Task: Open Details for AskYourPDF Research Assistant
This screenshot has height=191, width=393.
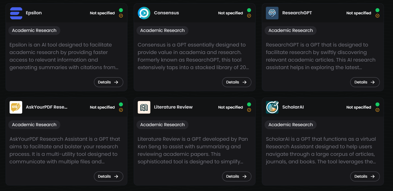Action: click(x=108, y=176)
